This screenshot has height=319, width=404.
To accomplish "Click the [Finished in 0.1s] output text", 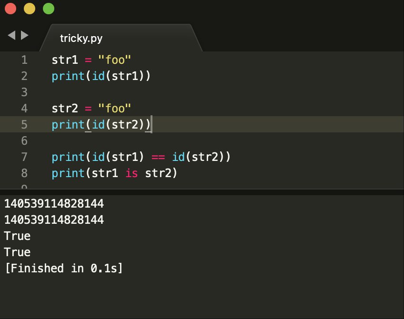I will (64, 268).
